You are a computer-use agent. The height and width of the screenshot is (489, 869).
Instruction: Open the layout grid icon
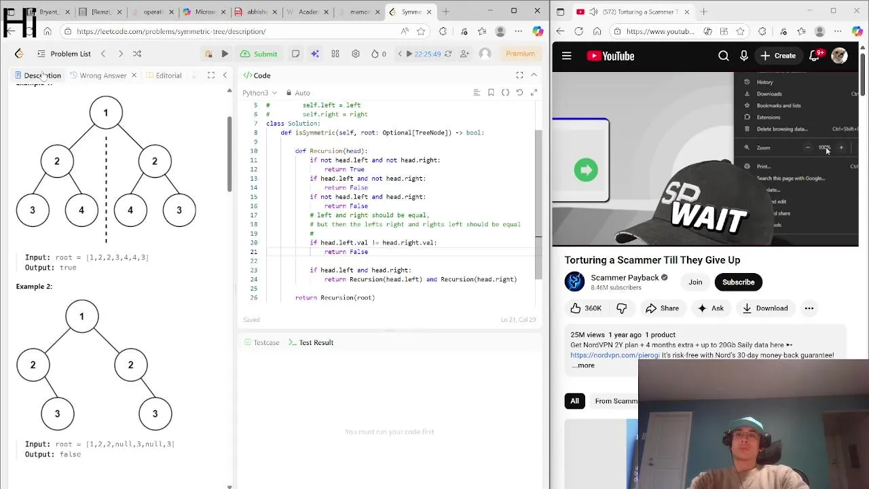point(335,54)
